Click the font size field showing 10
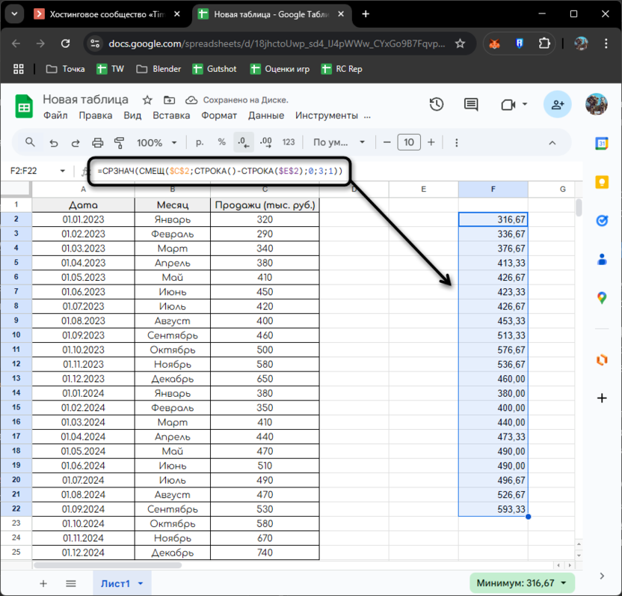 click(409, 142)
